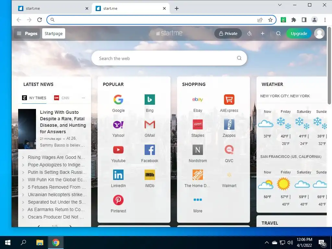The width and height of the screenshot is (332, 249).
Task: Submit search with the magnifier button
Action: click(x=239, y=58)
